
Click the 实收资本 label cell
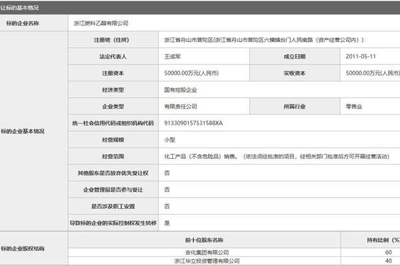click(292, 73)
